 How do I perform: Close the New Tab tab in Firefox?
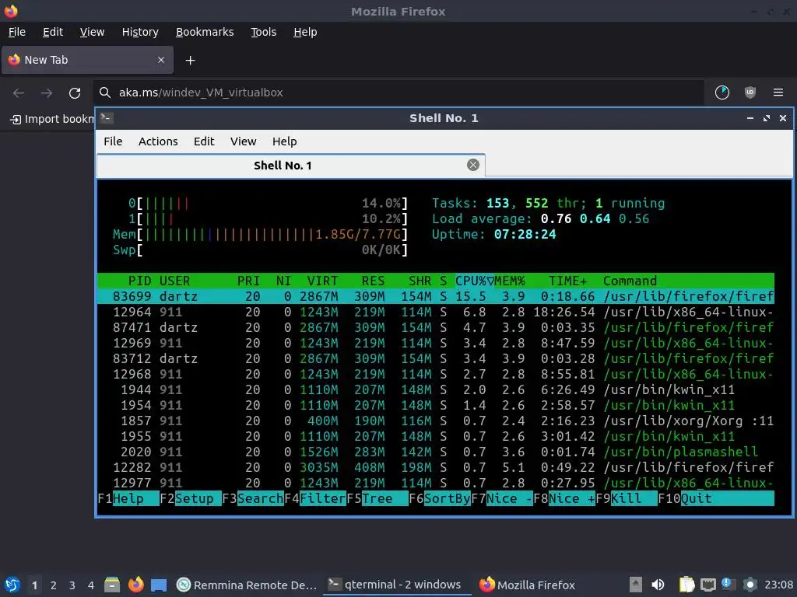point(160,60)
